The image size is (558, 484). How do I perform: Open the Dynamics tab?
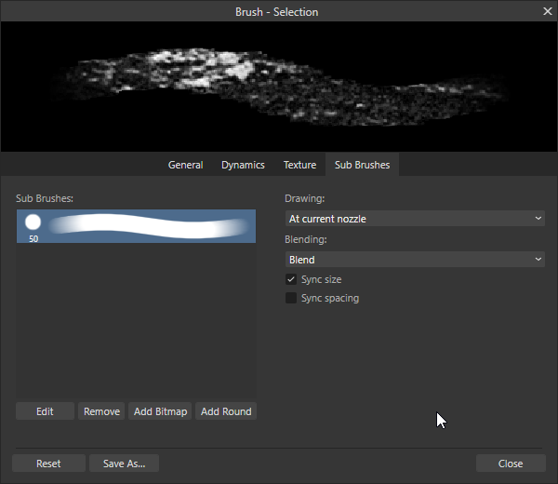[x=243, y=165]
